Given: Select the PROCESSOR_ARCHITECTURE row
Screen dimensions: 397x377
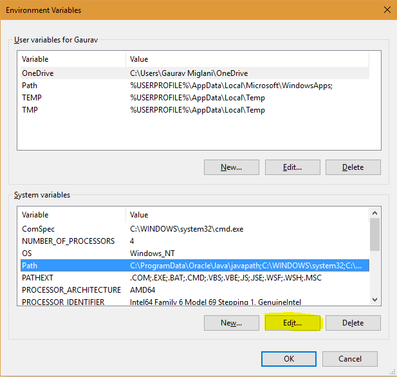Looking at the screenshot, I should [x=71, y=290].
